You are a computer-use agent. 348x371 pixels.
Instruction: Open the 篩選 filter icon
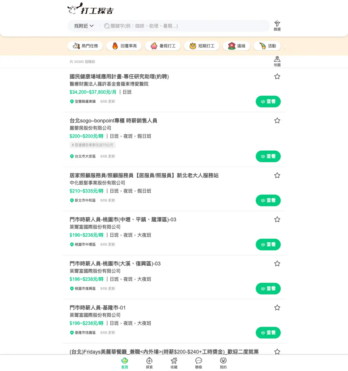pos(277,25)
